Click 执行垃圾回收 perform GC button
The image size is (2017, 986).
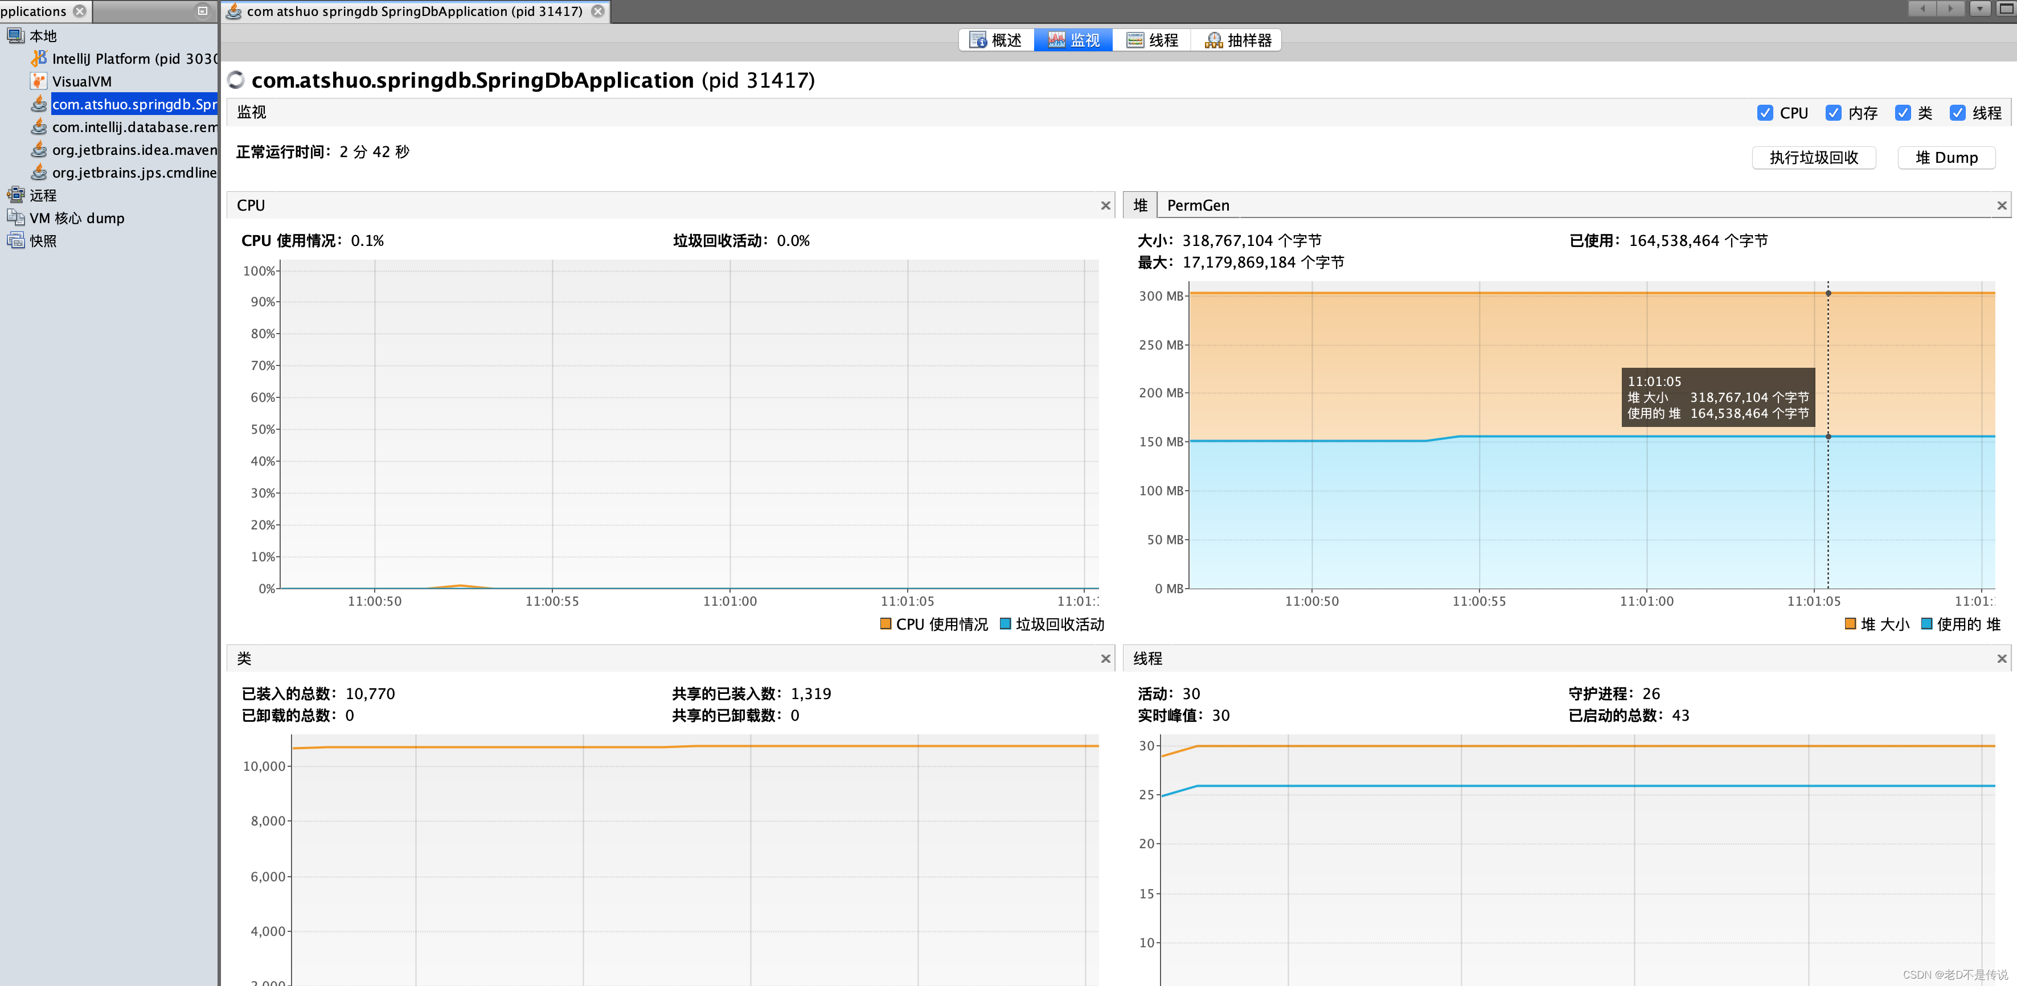(1813, 157)
